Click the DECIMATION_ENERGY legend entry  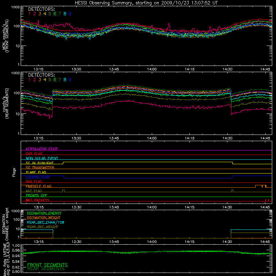(44, 213)
